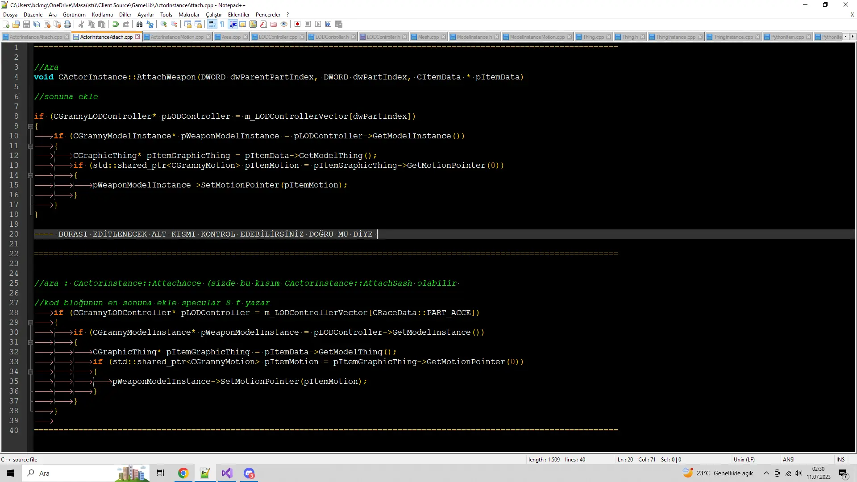
Task: Open Visual Studio from the taskbar
Action: (227, 473)
